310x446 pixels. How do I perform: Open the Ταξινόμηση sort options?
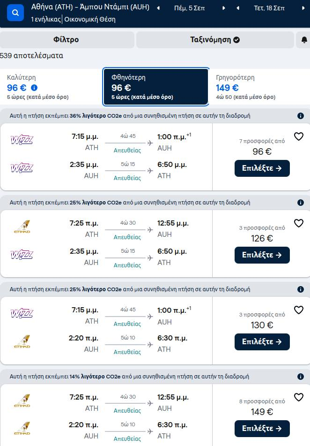click(215, 40)
